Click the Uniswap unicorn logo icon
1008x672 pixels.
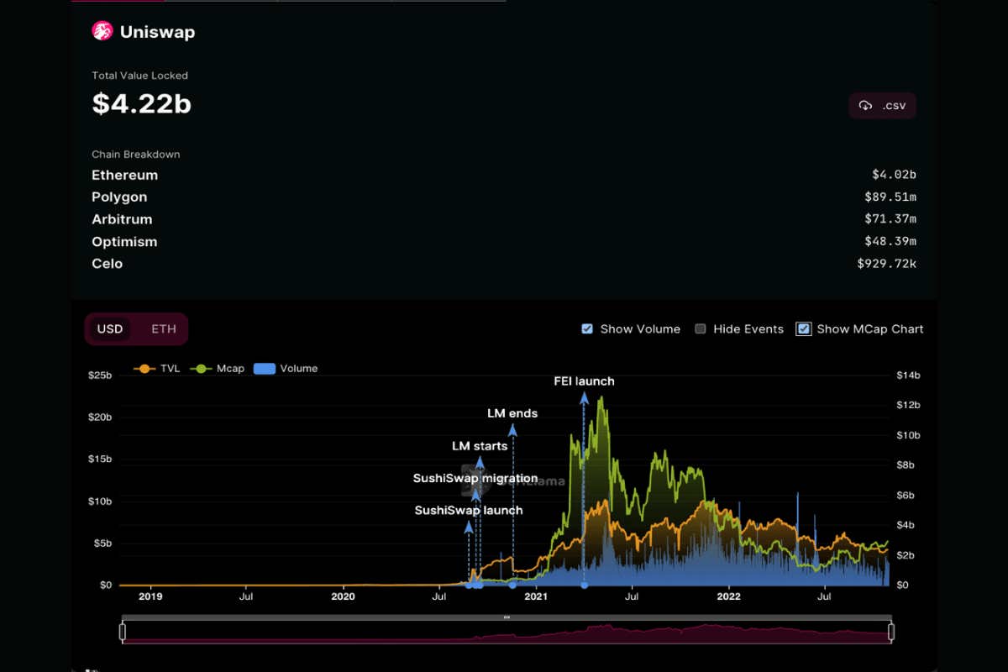click(102, 32)
